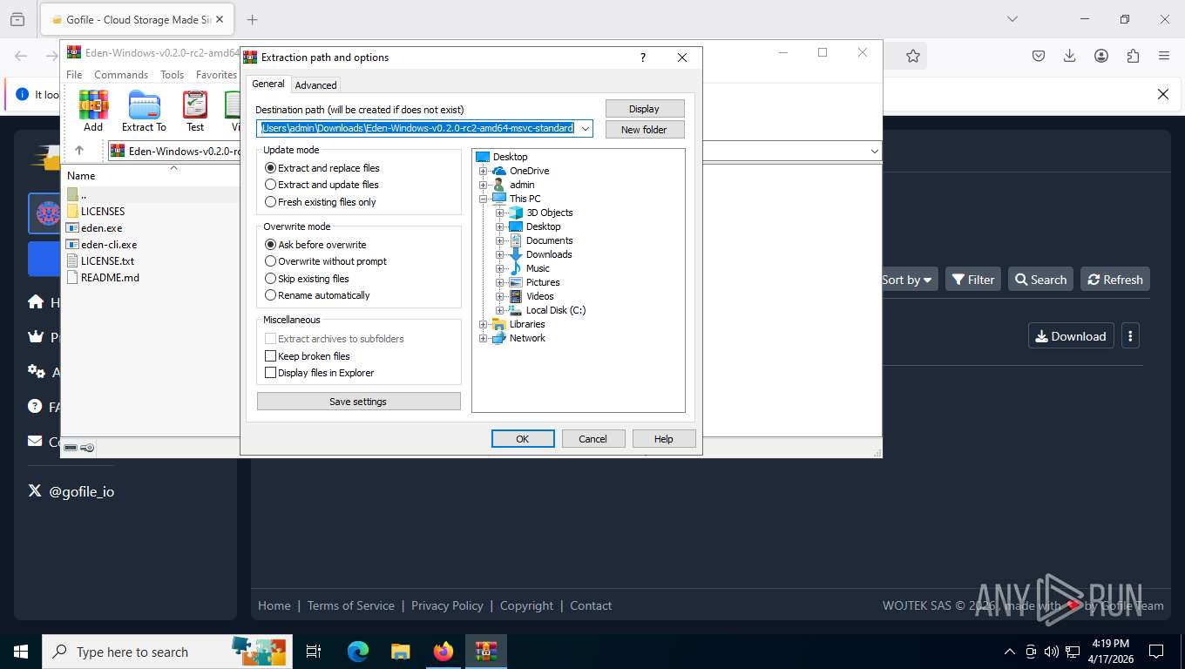Click the Save to Pocket shield icon
This screenshot has height=669, width=1185.
[x=1039, y=56]
